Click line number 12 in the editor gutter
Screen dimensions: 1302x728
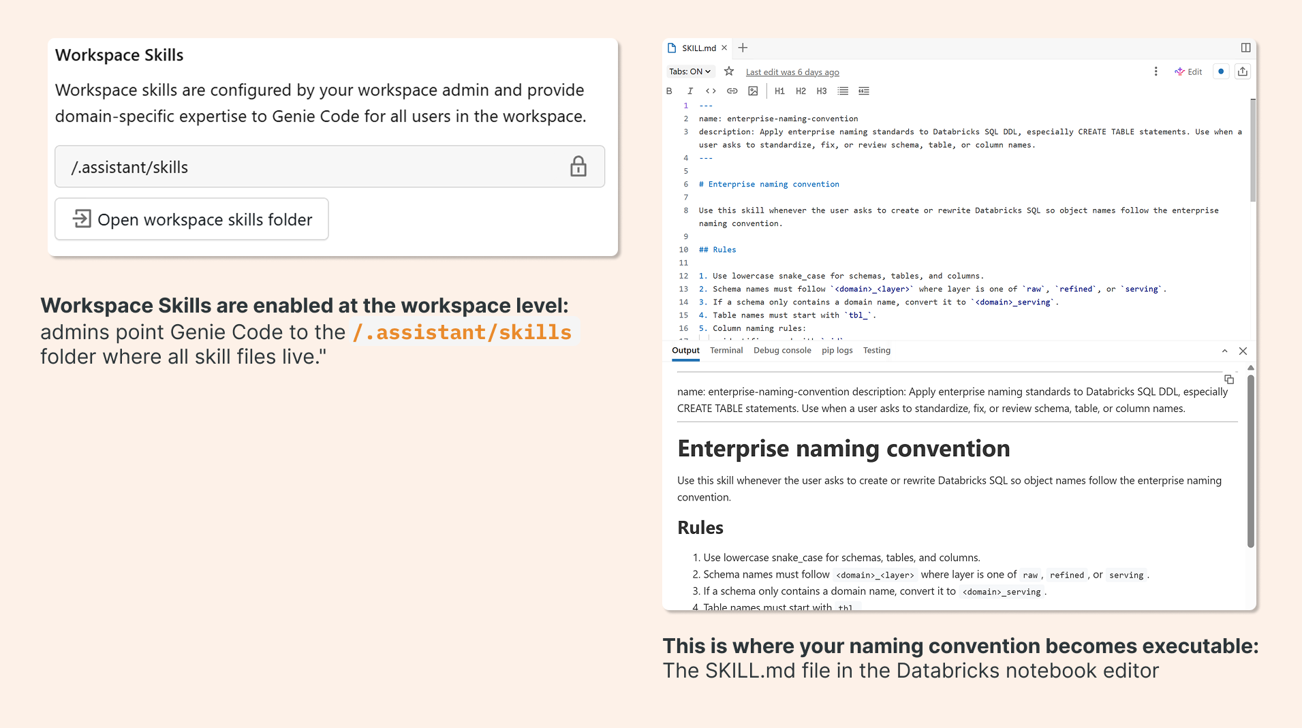683,276
